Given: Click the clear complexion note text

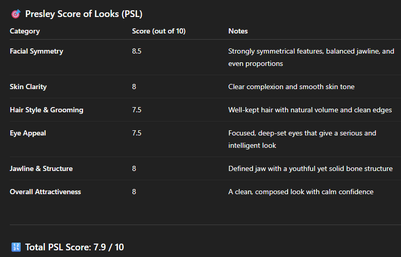Looking at the screenshot, I should pyautogui.click(x=291, y=87).
